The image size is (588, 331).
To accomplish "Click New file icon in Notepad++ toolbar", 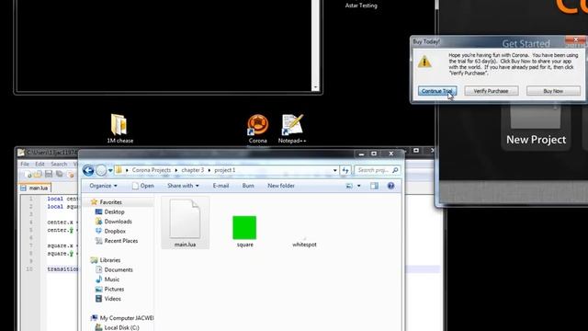I will point(28,174).
